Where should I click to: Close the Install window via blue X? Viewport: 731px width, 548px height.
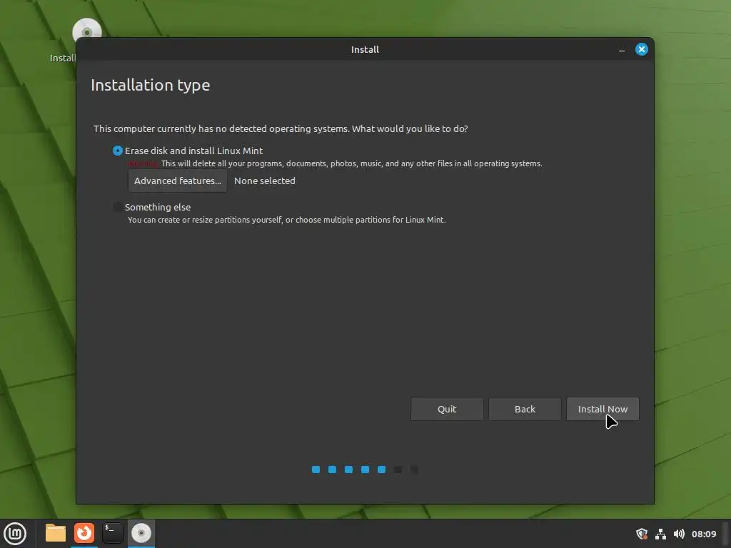[x=642, y=49]
